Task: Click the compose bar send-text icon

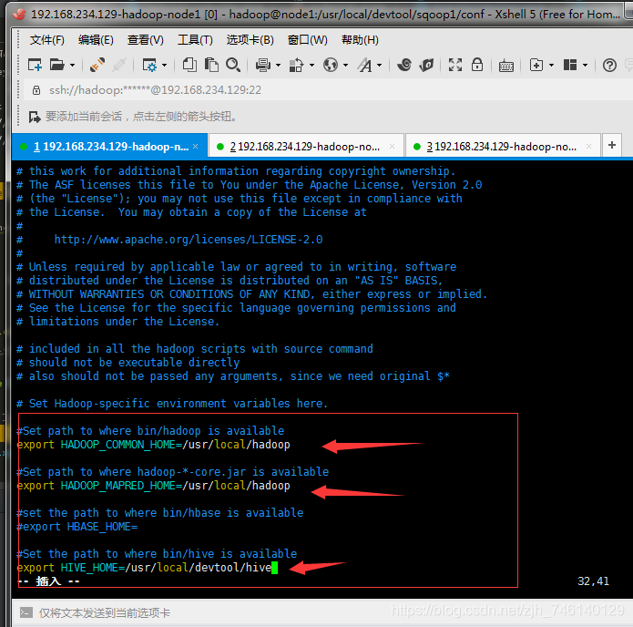Action: pyautogui.click(x=26, y=612)
